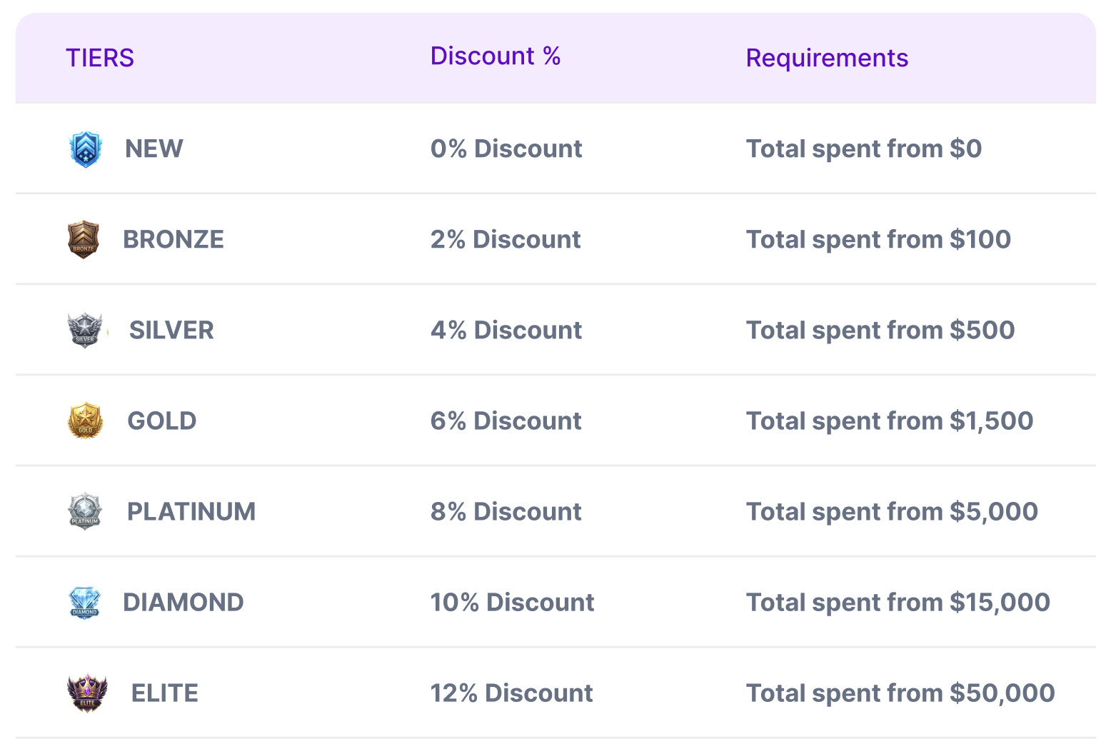Click the 4% Discount cell
1111x754 pixels.
(x=506, y=330)
